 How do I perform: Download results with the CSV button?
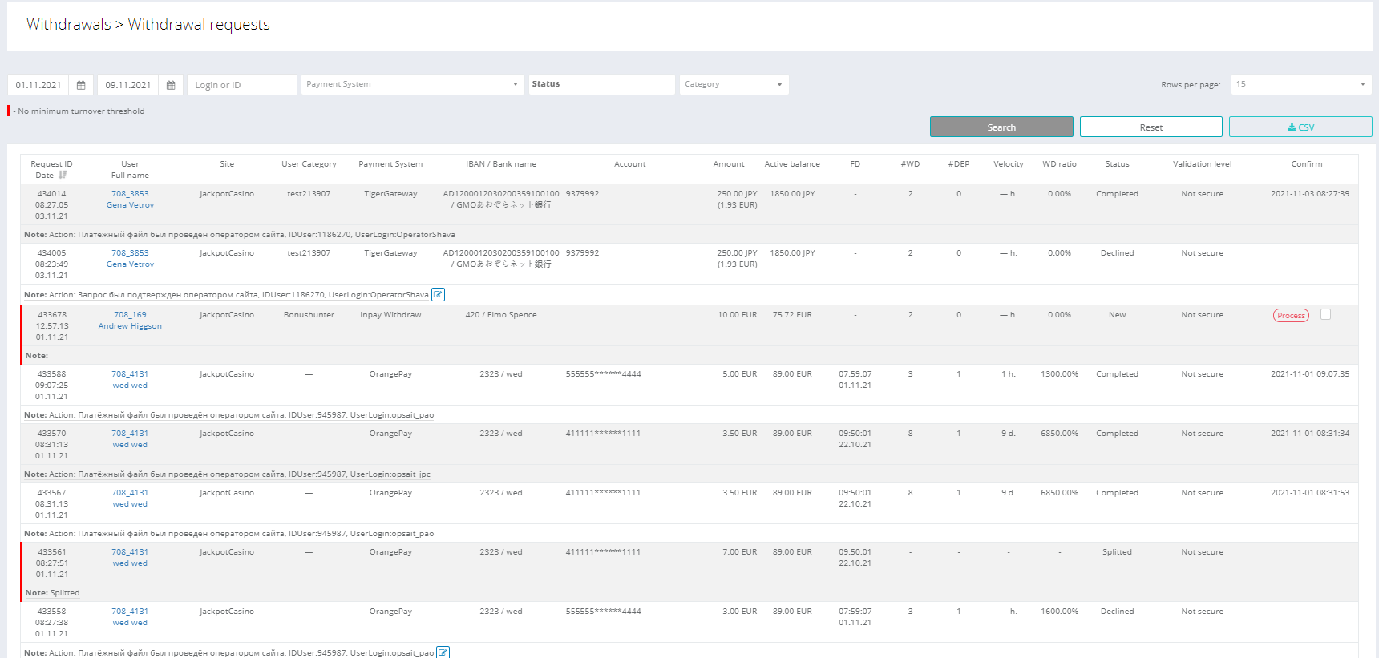click(x=1300, y=127)
